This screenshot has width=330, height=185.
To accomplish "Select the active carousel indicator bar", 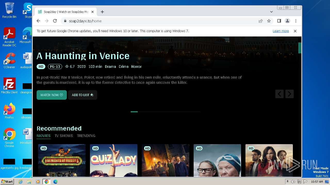I will [x=134, y=112].
